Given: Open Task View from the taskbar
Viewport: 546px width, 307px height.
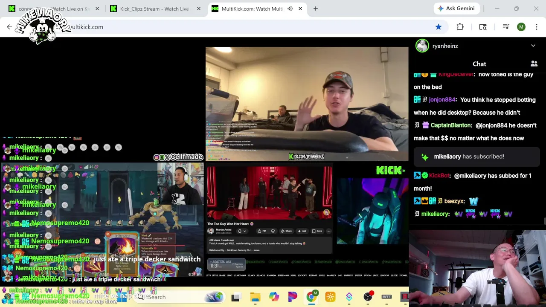Looking at the screenshot, I should coord(235,297).
